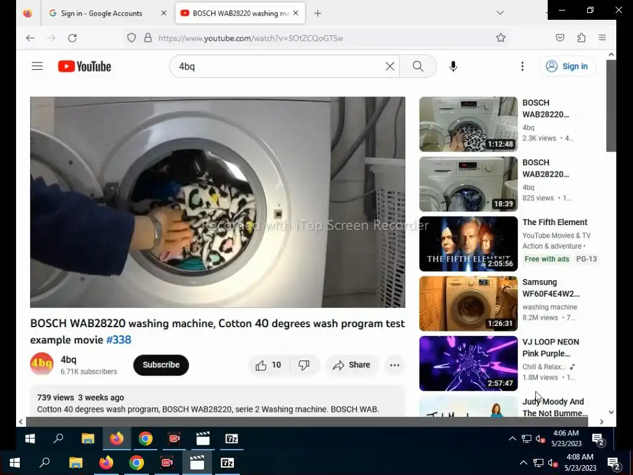Close the Google Accounts sign-in tab

tap(163, 14)
